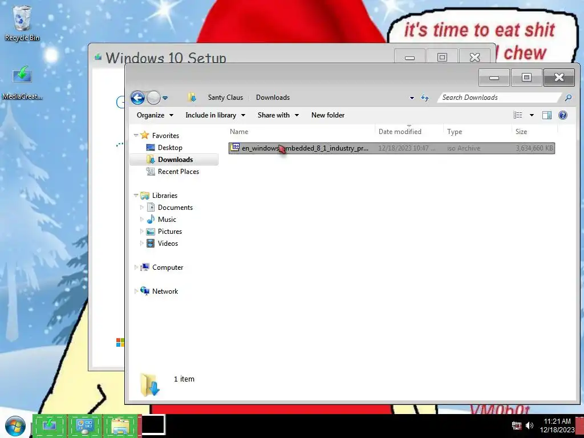Collapse the Favorites group
The height and width of the screenshot is (438, 584).
click(x=136, y=135)
